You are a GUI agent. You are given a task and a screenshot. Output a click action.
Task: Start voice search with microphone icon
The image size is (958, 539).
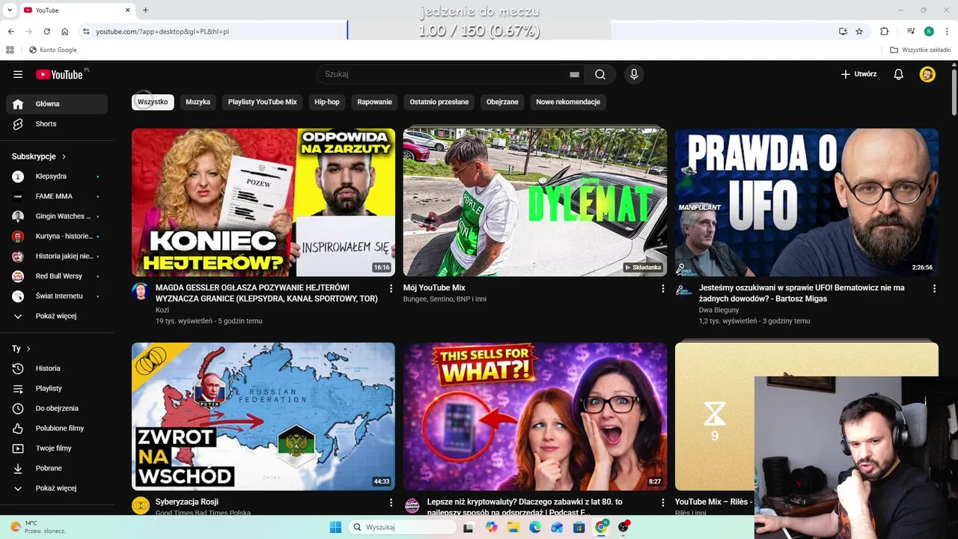point(634,74)
